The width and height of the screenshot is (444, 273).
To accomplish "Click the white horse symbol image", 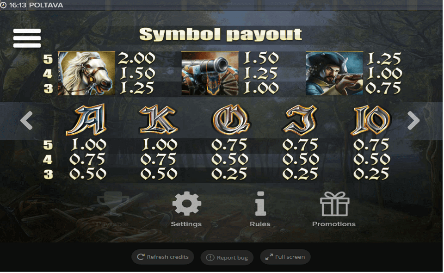I will pos(86,74).
